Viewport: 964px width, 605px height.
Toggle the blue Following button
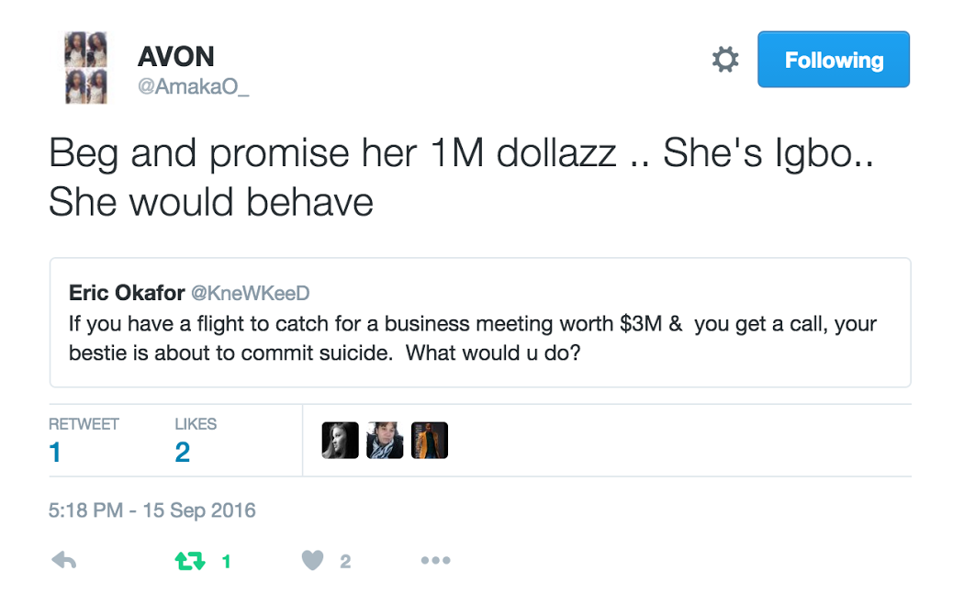(833, 61)
